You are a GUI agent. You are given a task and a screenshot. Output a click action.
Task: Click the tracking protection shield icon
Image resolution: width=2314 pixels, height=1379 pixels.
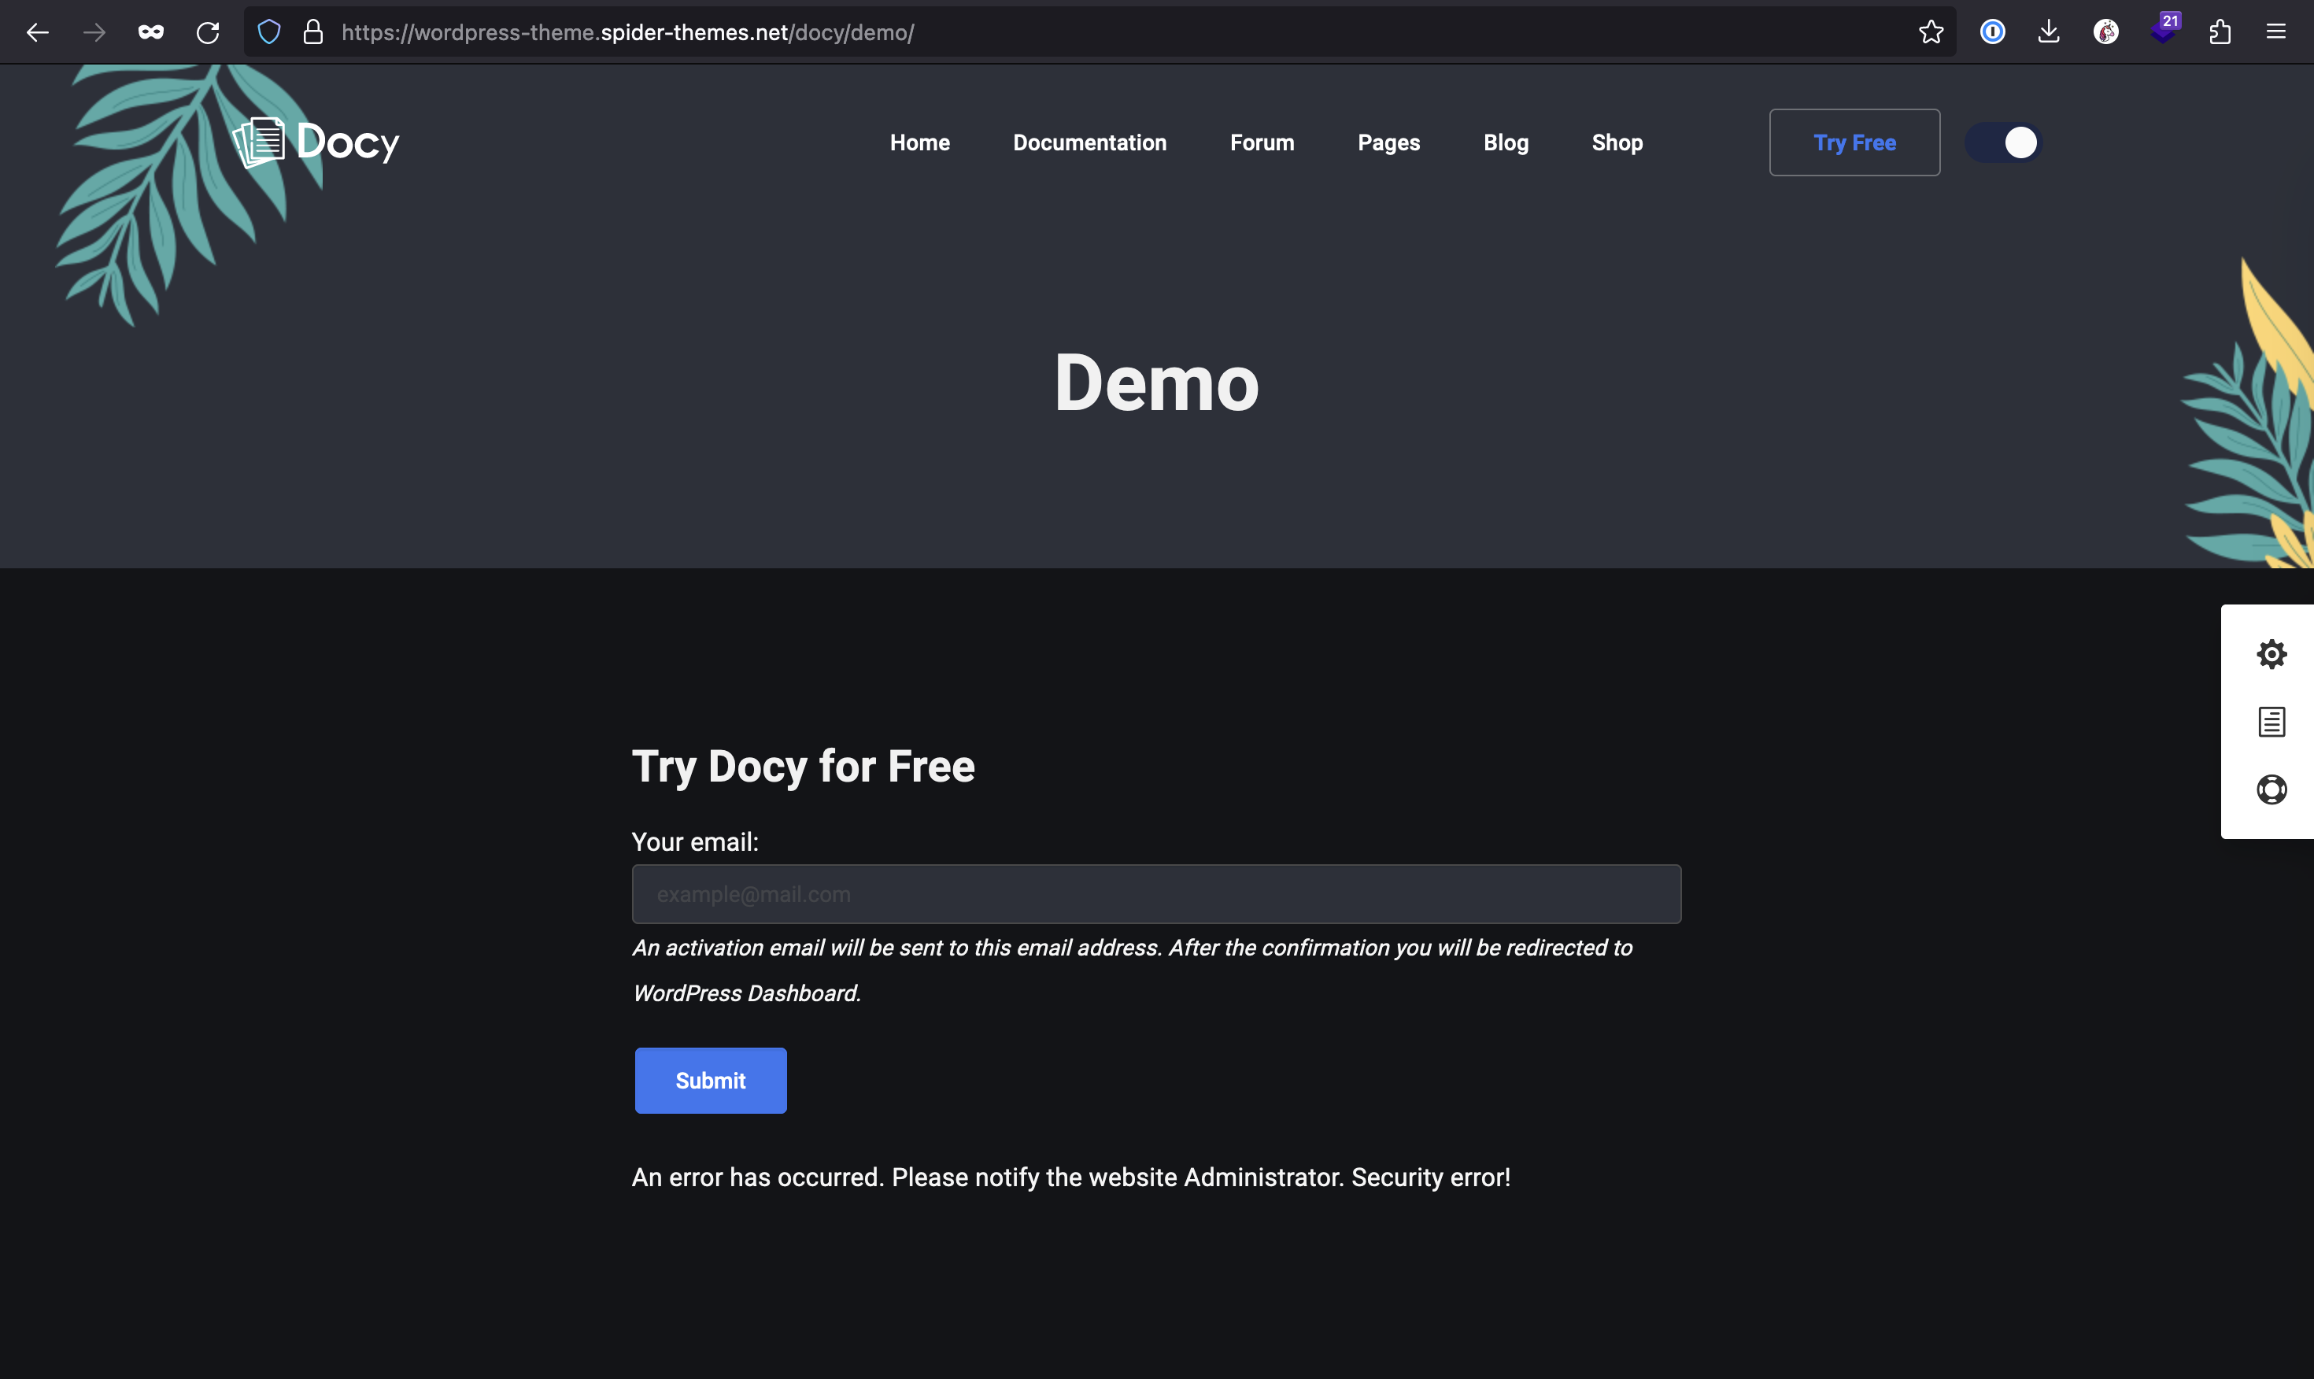click(268, 32)
